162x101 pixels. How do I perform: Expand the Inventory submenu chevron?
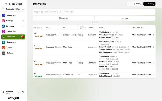[x=23, y=26]
